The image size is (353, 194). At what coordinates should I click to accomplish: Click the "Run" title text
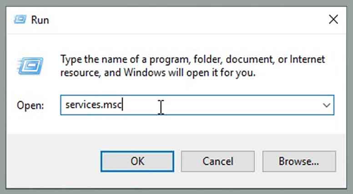pos(40,20)
